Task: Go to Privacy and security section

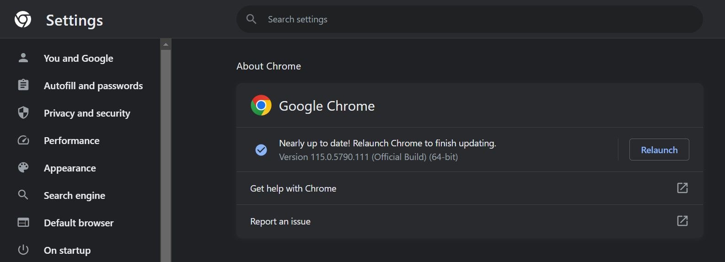Action: [87, 113]
